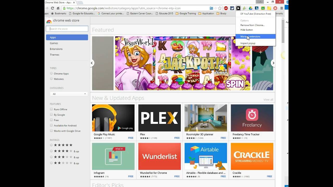
Task: Select the five stars rating radio
Action: click(x=51, y=145)
